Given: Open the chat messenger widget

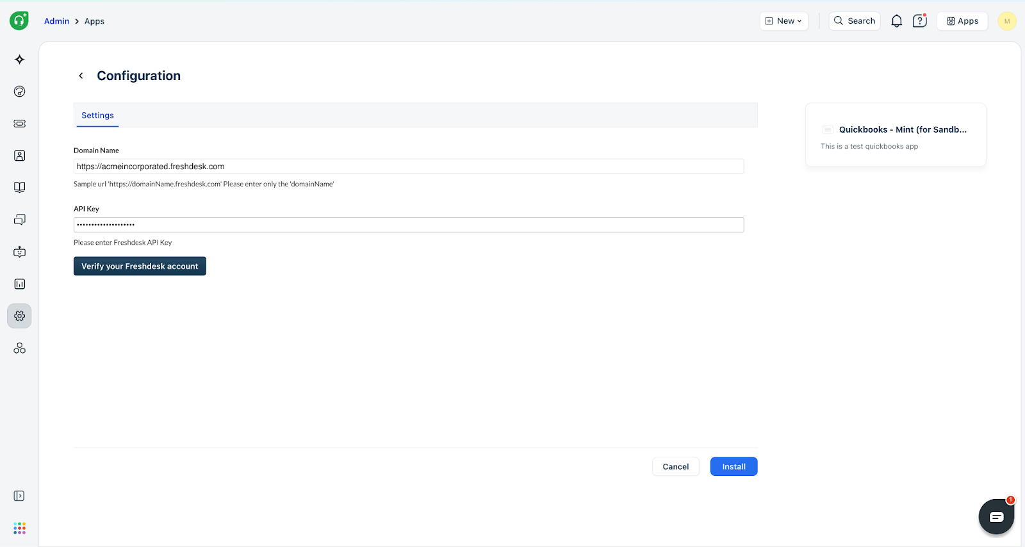Looking at the screenshot, I should [x=996, y=516].
